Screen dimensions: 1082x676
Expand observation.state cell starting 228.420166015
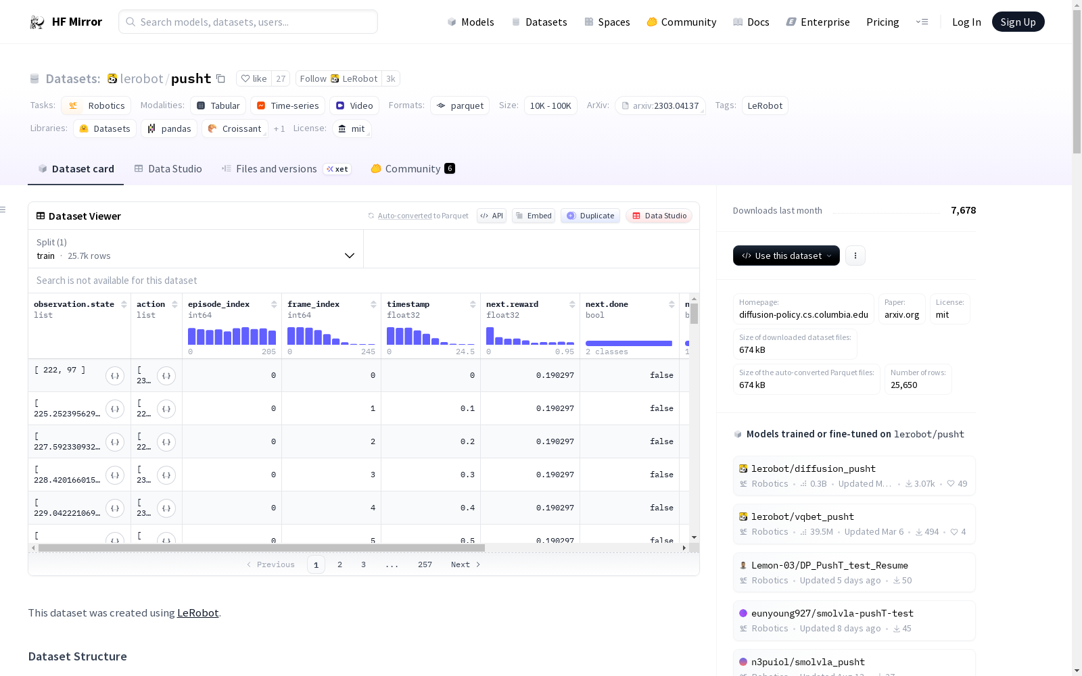tap(115, 475)
